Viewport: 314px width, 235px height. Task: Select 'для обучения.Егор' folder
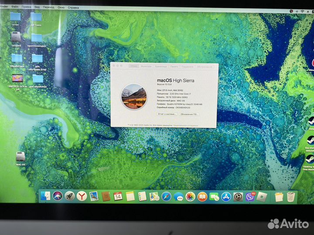click(x=37, y=62)
